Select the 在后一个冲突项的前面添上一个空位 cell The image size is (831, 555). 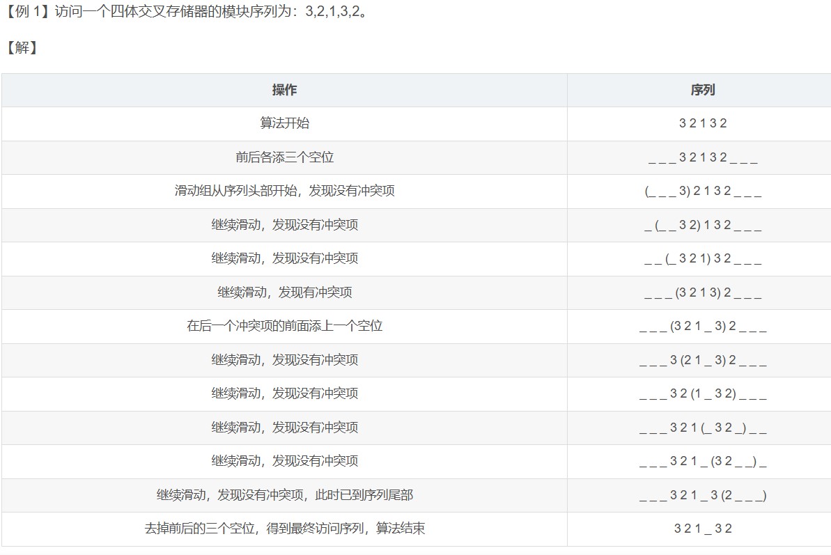tap(284, 326)
